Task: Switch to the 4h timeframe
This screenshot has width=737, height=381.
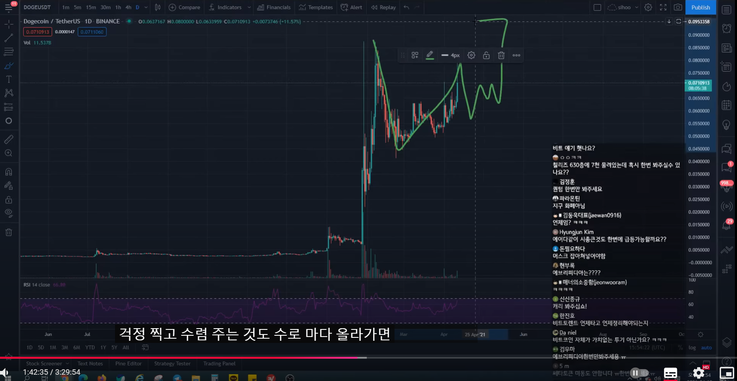Action: [128, 7]
